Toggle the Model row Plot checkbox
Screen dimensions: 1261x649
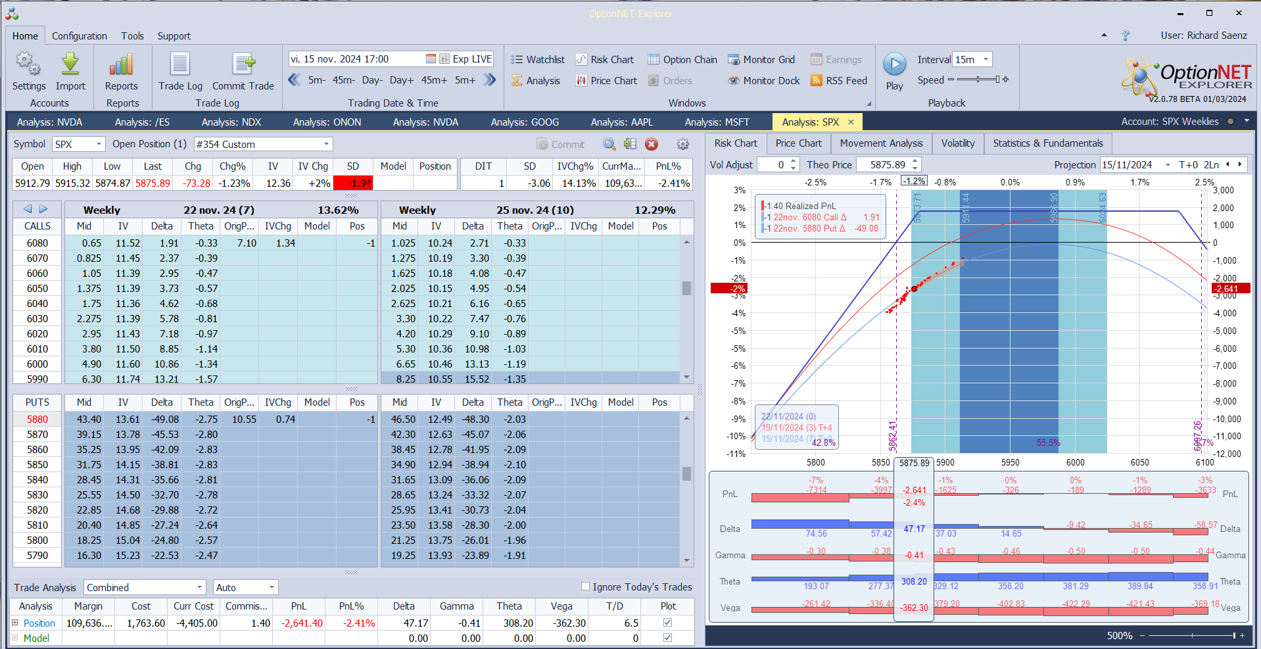668,638
